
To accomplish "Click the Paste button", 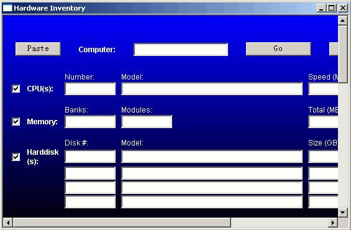I will pos(38,49).
